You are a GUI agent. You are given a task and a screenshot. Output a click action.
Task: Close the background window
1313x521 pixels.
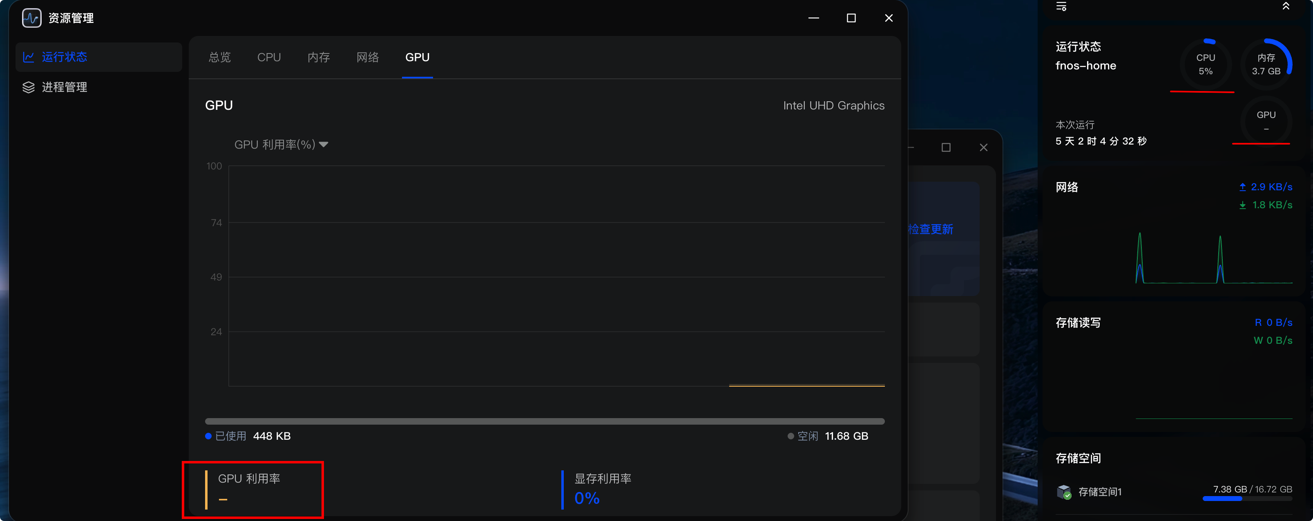click(x=984, y=148)
